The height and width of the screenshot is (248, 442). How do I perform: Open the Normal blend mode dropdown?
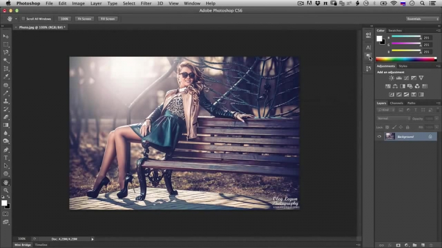(393, 118)
